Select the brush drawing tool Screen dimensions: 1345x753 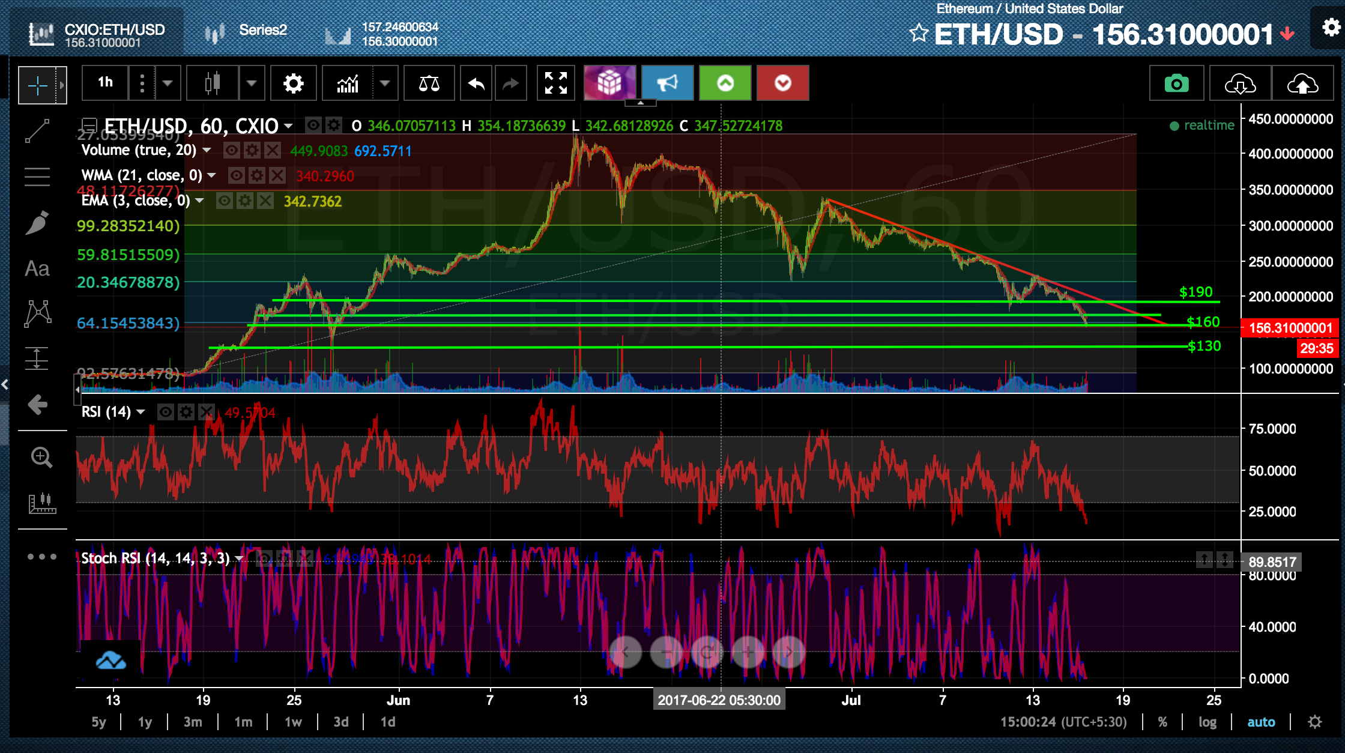pyautogui.click(x=37, y=223)
